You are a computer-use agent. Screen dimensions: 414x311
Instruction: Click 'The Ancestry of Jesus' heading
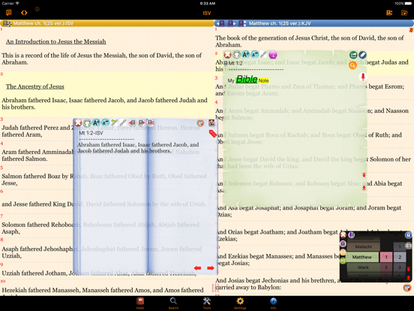[35, 86]
